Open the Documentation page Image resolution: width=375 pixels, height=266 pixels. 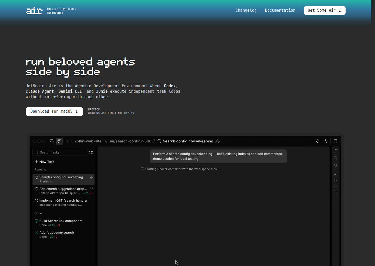280,10
